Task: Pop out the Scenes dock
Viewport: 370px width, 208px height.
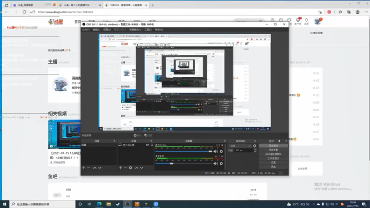Action: tap(114, 141)
